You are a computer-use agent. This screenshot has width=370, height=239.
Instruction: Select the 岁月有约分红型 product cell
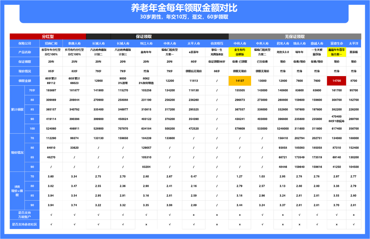click(74, 52)
